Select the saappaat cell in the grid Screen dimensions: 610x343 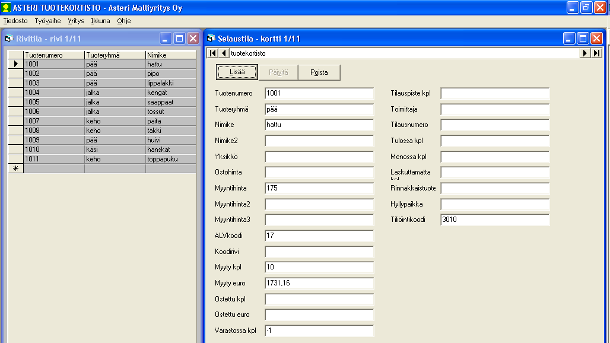pos(171,102)
